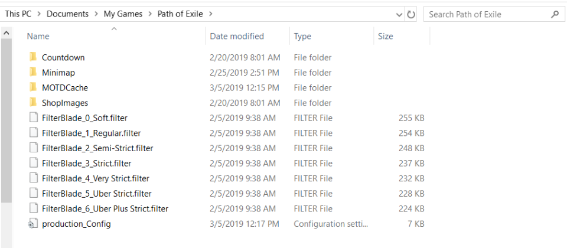Expand chevron after Documents breadcrumb
Viewport: 567px width, 248px height.
pos(96,14)
